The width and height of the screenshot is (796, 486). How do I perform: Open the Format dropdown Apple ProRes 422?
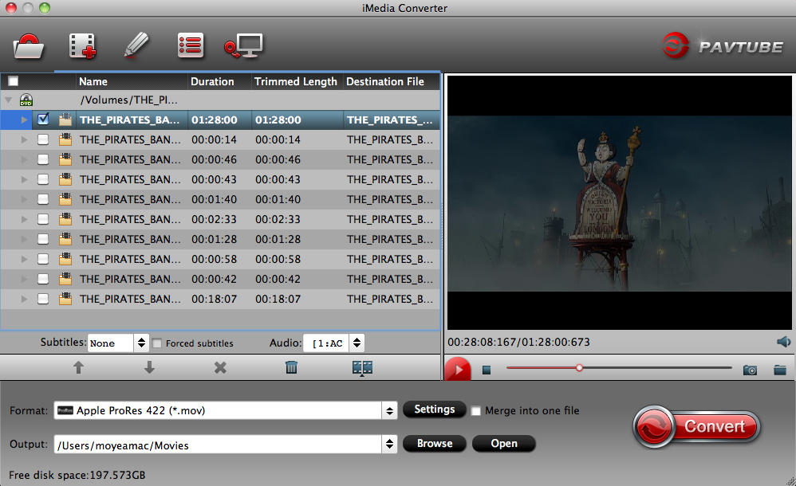225,410
